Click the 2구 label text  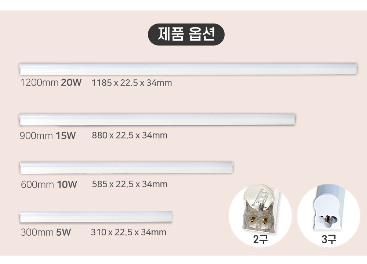click(261, 240)
